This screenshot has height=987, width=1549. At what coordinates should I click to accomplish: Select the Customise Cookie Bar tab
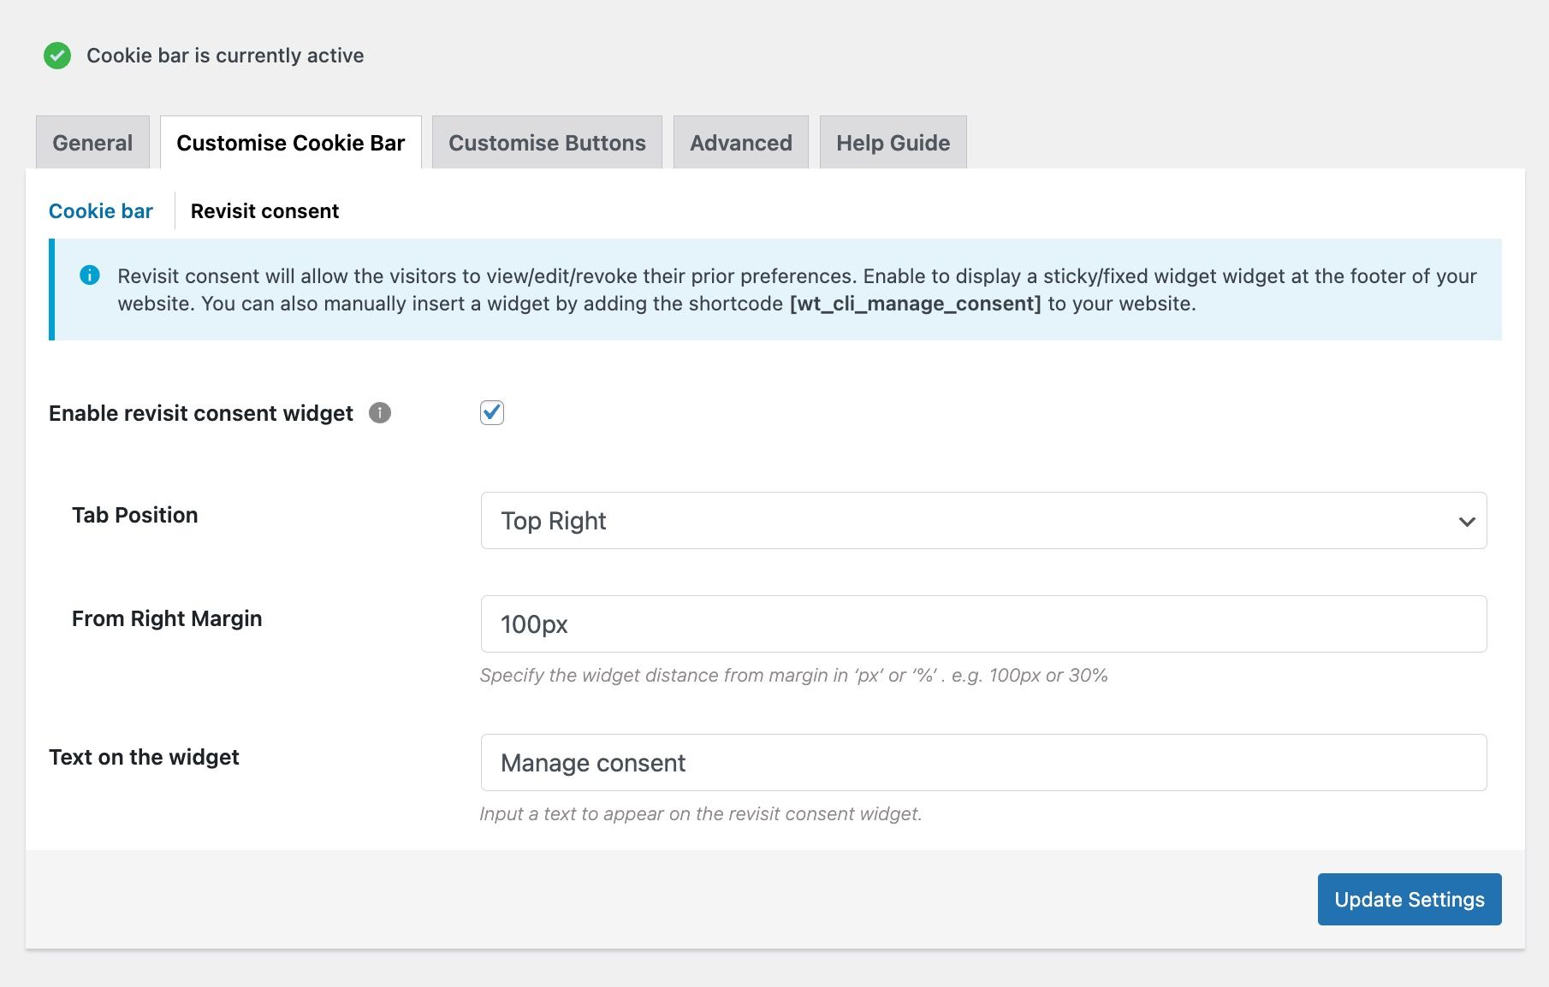click(291, 143)
